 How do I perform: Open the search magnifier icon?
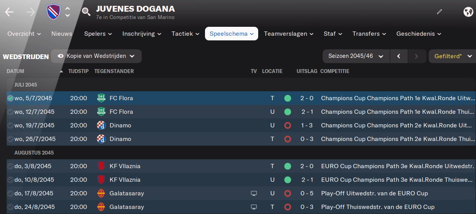(86, 12)
